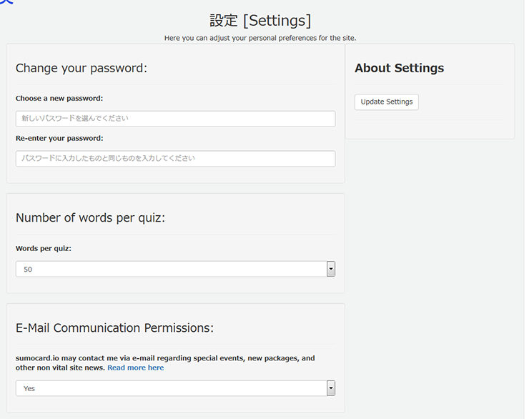Screen dimensions: 529x419
Task: Click the arrow on the Yes selector
Action: tap(331, 388)
